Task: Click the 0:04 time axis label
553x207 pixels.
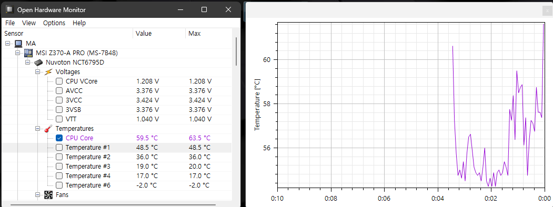Action: pyautogui.click(x=437, y=198)
